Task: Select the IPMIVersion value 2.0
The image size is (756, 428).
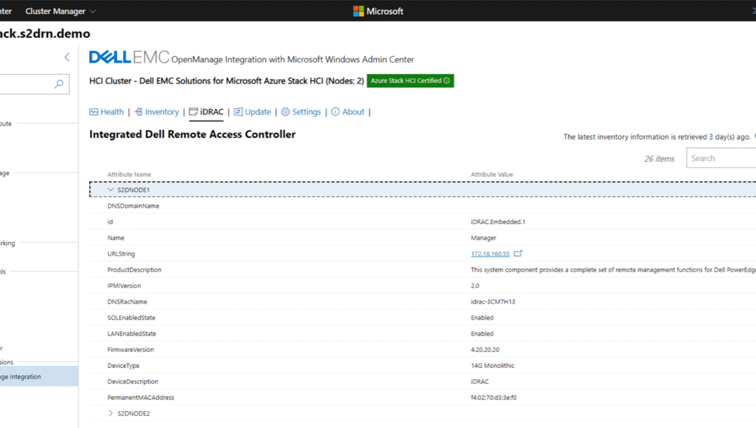Action: click(x=475, y=285)
